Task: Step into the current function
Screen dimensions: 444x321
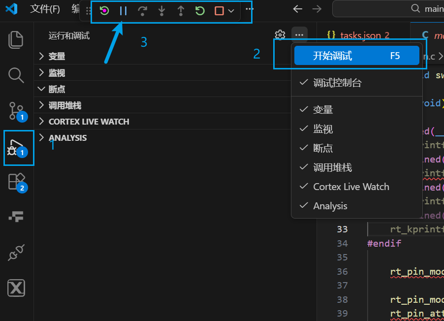Action: coord(161,10)
